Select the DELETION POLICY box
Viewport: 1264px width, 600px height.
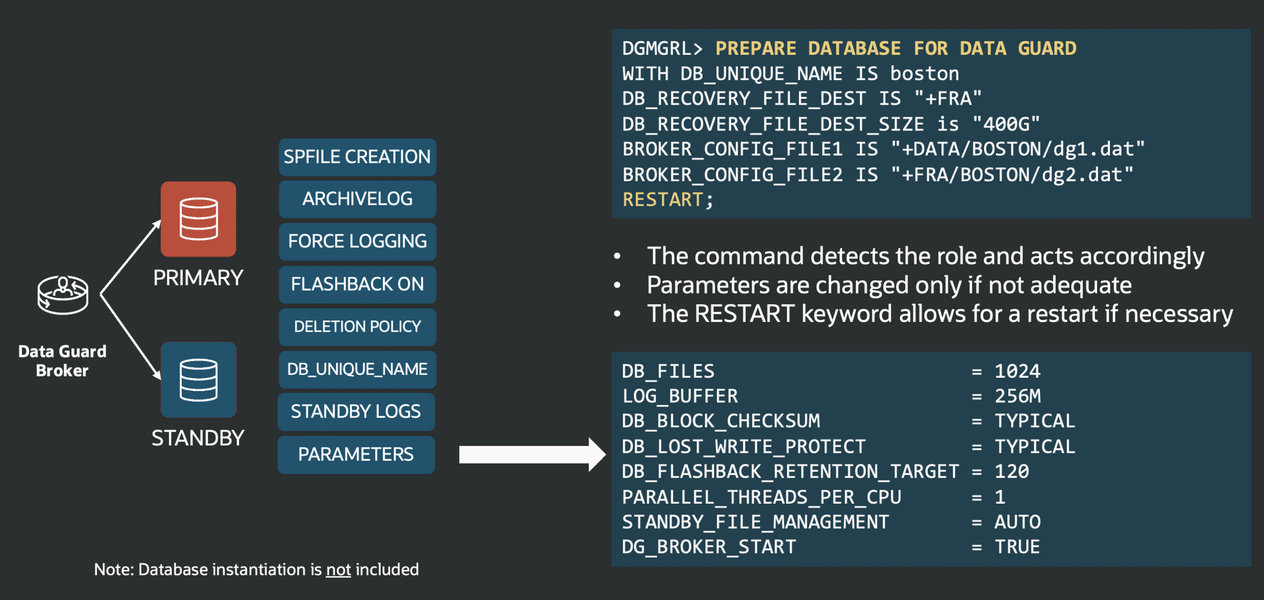357,327
